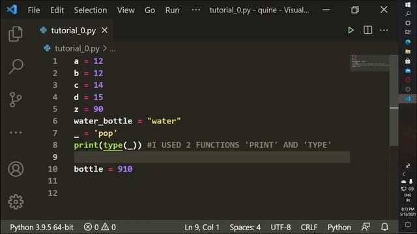417x234 pixels.
Task: Split the editor right
Action: [x=367, y=30]
